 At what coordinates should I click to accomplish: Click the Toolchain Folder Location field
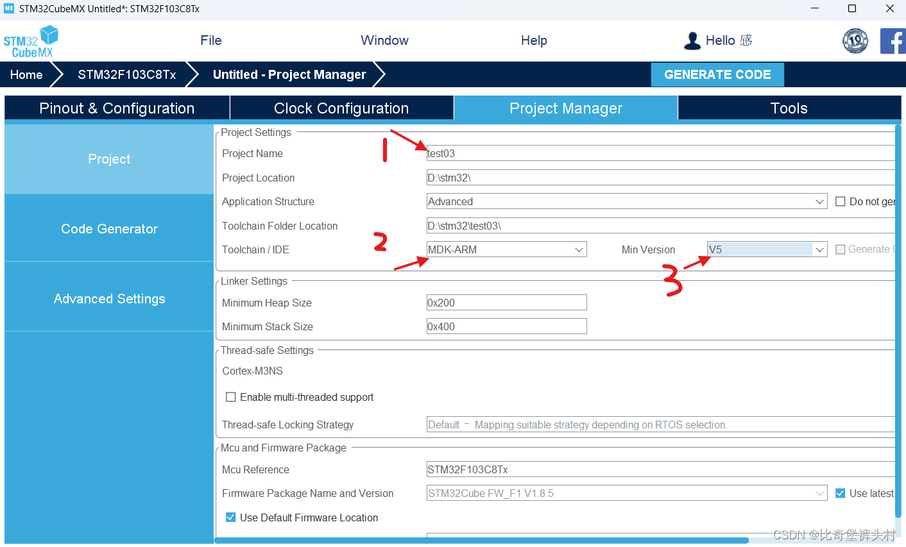pos(661,226)
